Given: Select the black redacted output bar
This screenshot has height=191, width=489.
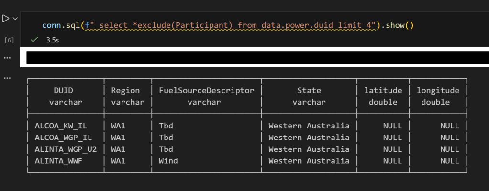Looking at the screenshot, I should [254, 58].
